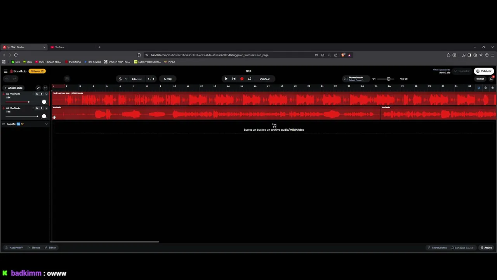Edit the 181 bpm tempo field
This screenshot has height=280, width=497.
(x=137, y=79)
